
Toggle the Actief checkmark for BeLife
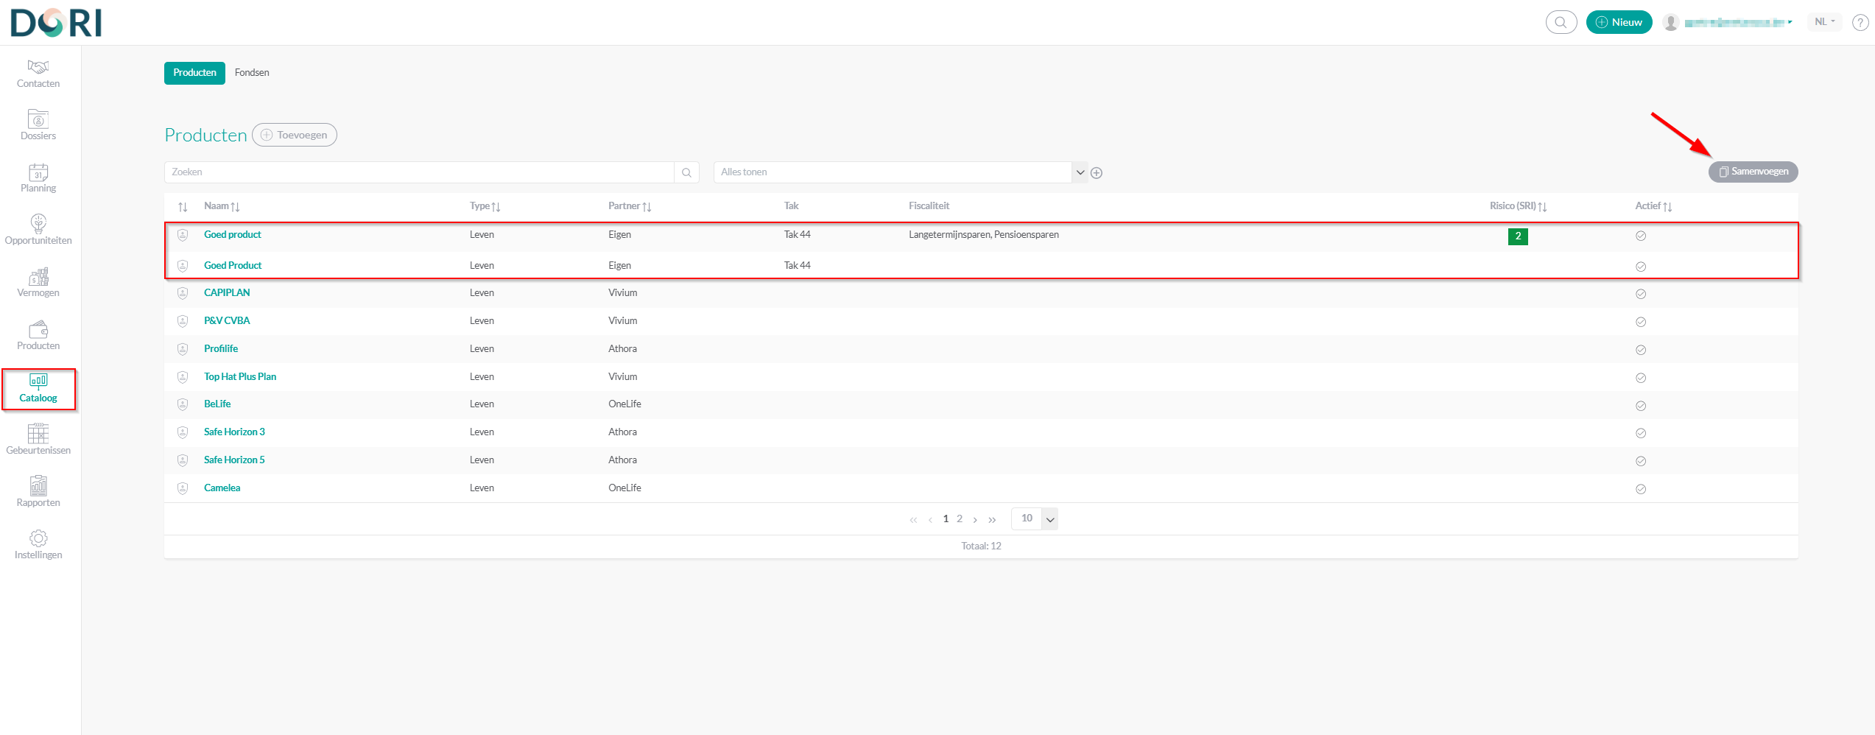(1641, 406)
